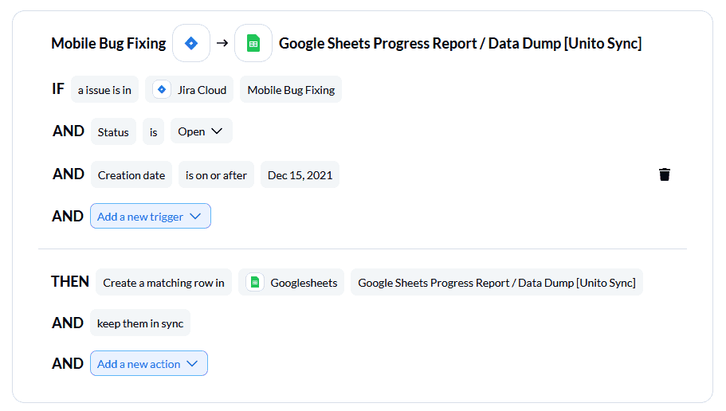Select the Google Sheets Progress Report destination chip

click(496, 282)
